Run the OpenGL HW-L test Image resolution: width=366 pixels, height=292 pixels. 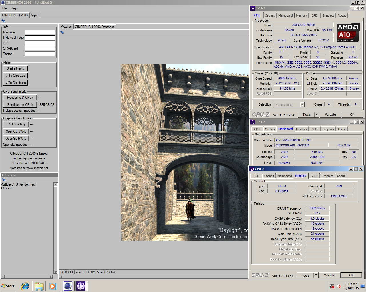16,139
